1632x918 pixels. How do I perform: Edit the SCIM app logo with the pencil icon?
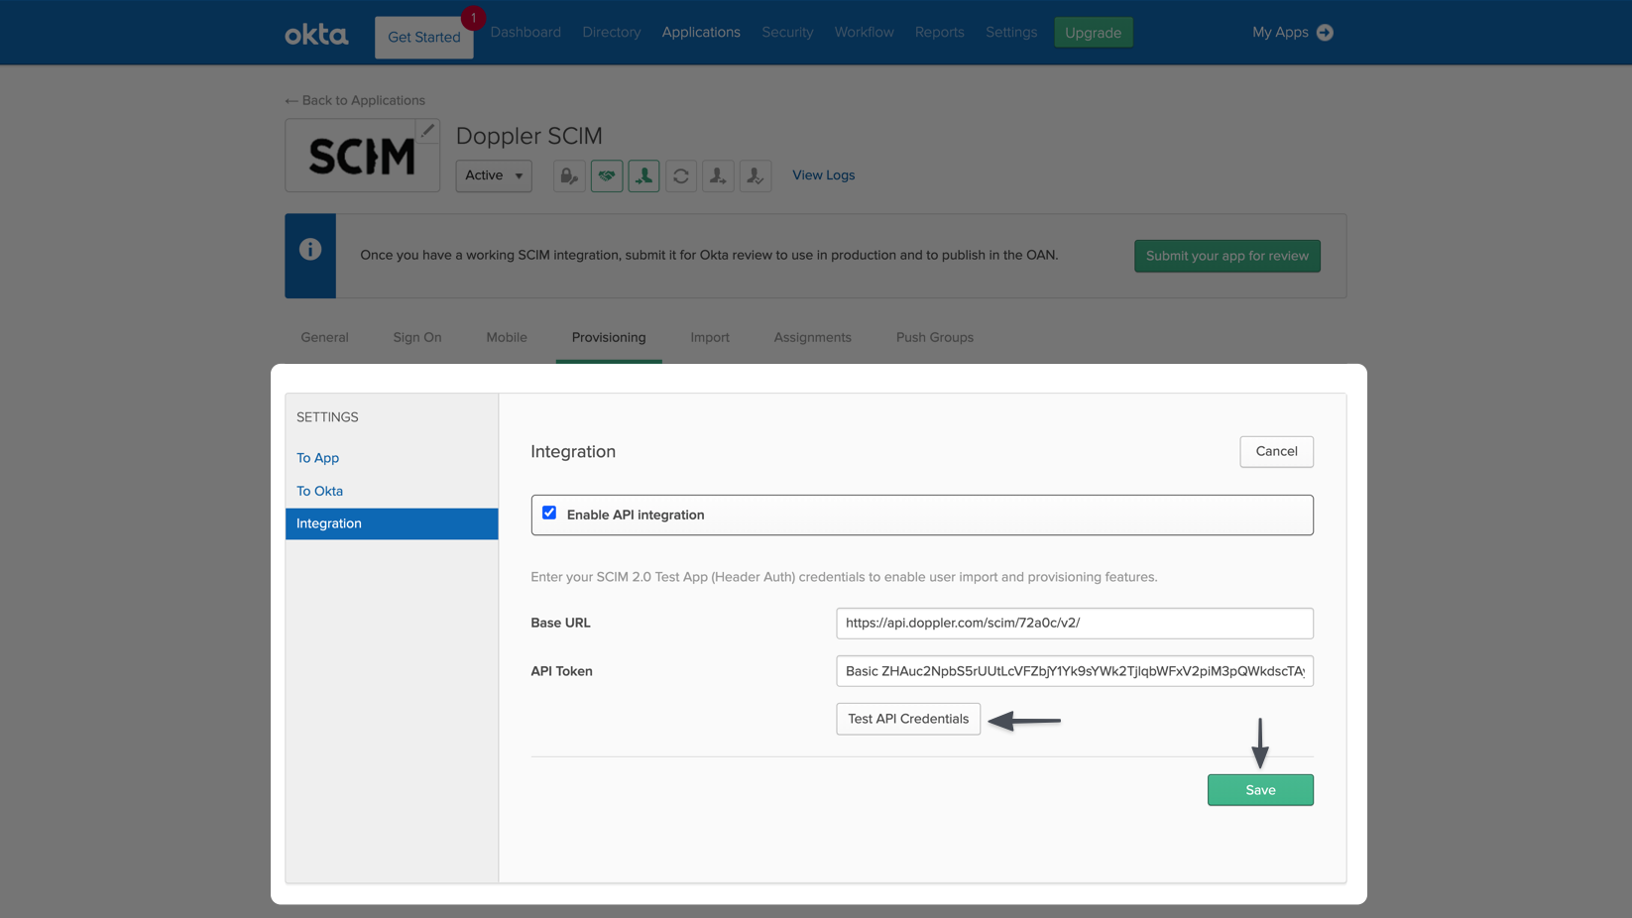[427, 131]
